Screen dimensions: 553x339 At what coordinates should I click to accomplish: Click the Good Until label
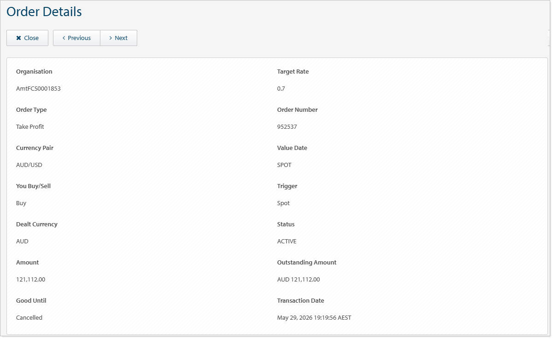[31, 301]
